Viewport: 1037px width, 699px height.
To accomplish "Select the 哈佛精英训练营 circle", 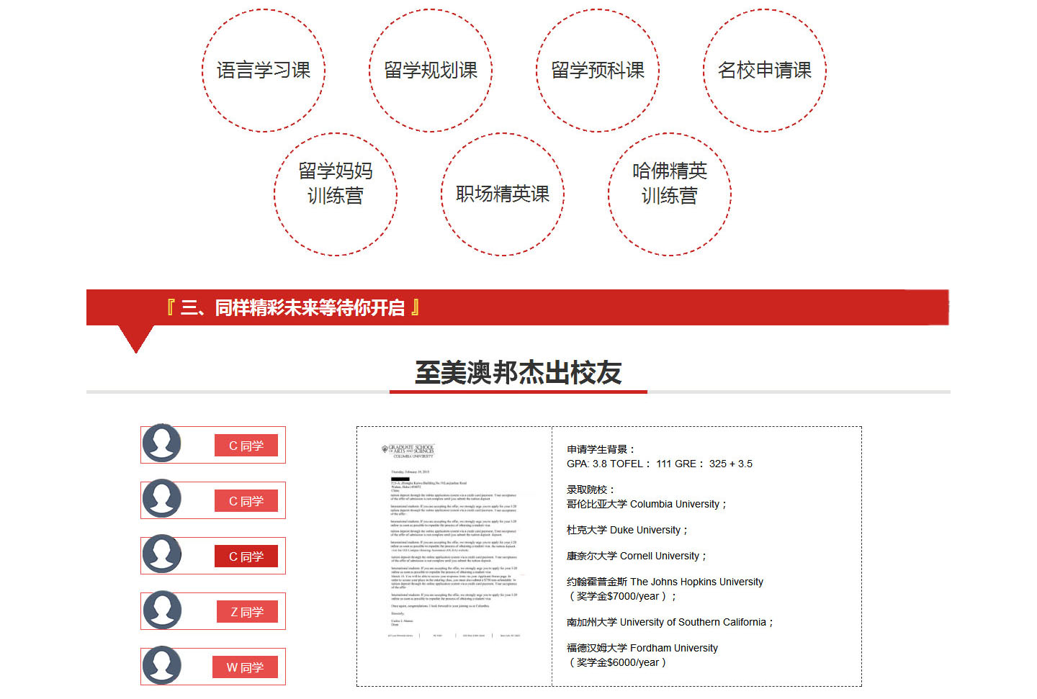I will click(670, 194).
